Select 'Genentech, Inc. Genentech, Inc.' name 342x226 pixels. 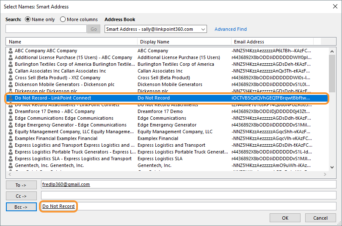49,165
